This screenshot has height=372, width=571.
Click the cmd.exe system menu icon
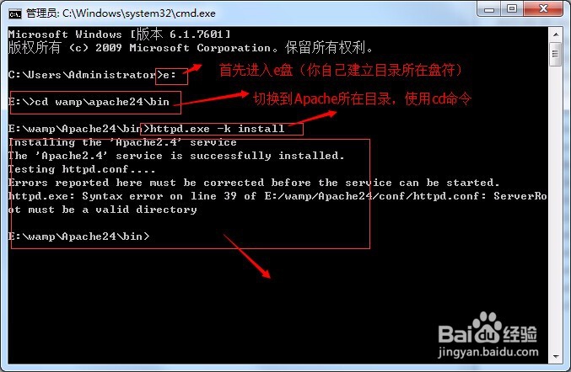15,13
